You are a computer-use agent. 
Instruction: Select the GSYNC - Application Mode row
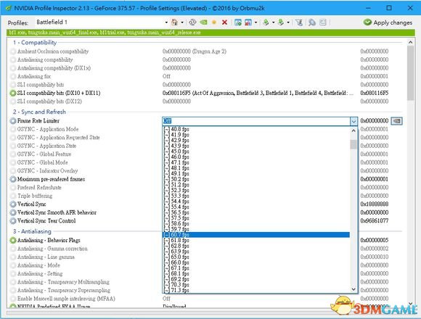[x=86, y=129]
